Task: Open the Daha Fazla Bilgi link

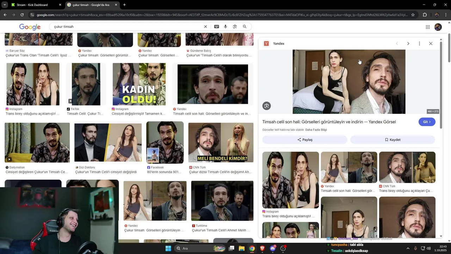Action: (x=316, y=130)
